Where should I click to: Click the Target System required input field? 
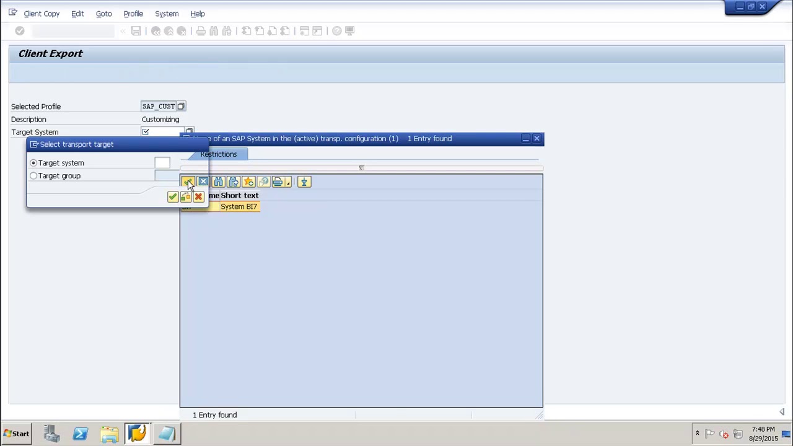(x=162, y=132)
